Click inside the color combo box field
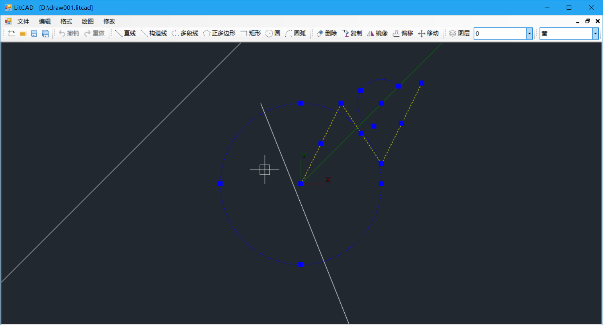The image size is (603, 325). pos(566,34)
